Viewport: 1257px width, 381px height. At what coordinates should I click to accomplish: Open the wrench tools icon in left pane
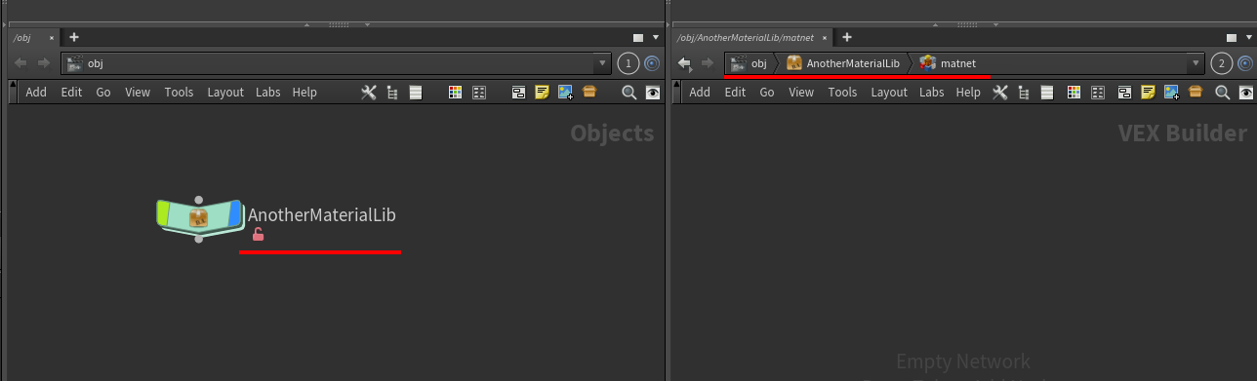click(x=369, y=93)
